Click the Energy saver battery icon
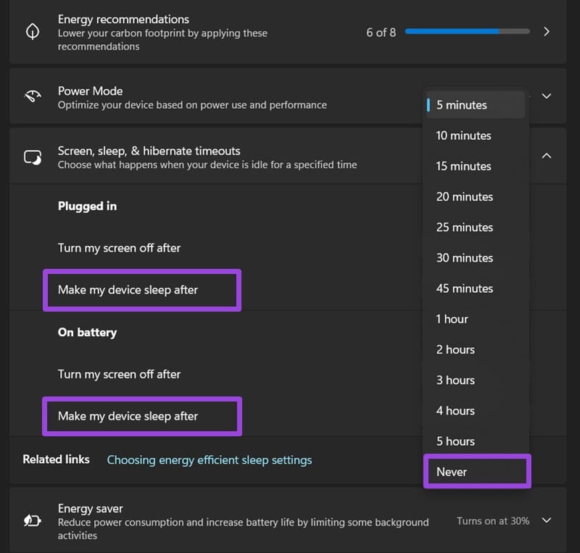The width and height of the screenshot is (580, 553). tap(32, 520)
